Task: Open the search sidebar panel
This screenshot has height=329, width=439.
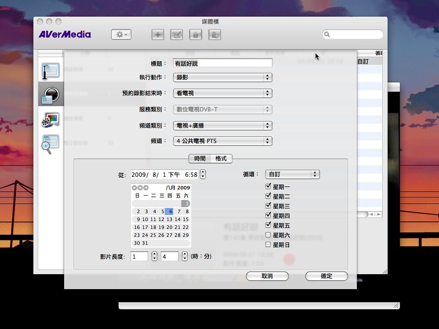Action: click(x=51, y=141)
